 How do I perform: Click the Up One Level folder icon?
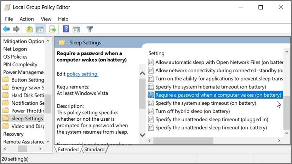pos(29,29)
